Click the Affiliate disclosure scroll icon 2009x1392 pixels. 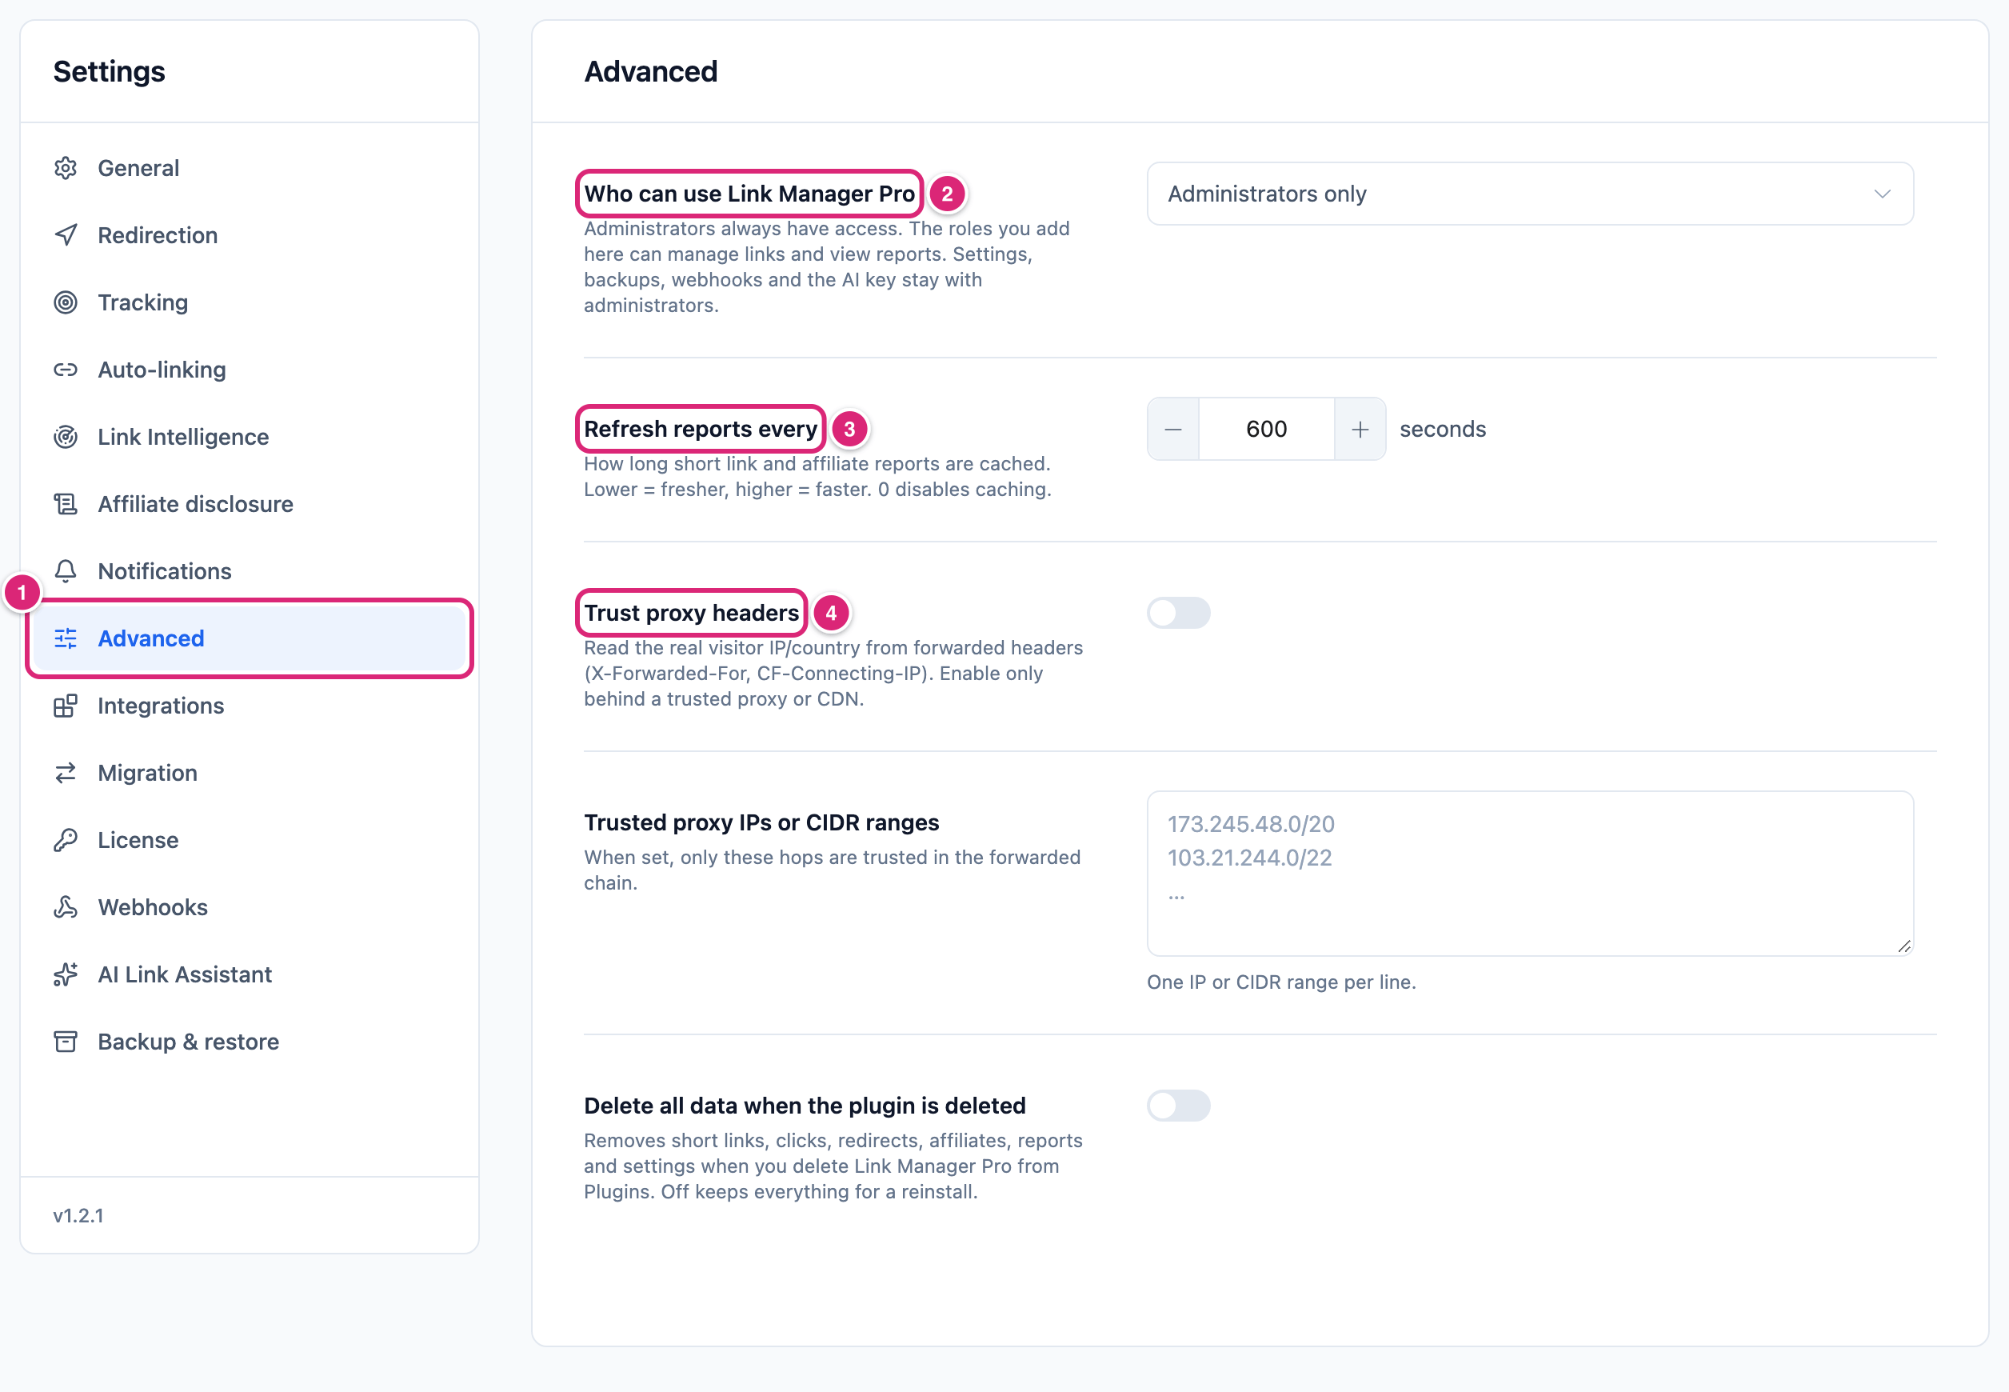pyautogui.click(x=66, y=503)
